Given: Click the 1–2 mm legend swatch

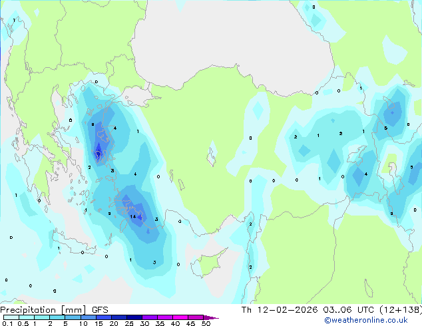Looking at the screenshot, I should [42, 317].
